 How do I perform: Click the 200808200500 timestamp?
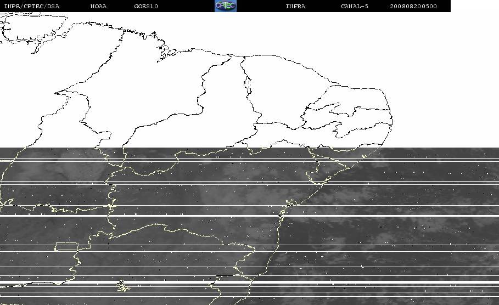tap(413, 6)
